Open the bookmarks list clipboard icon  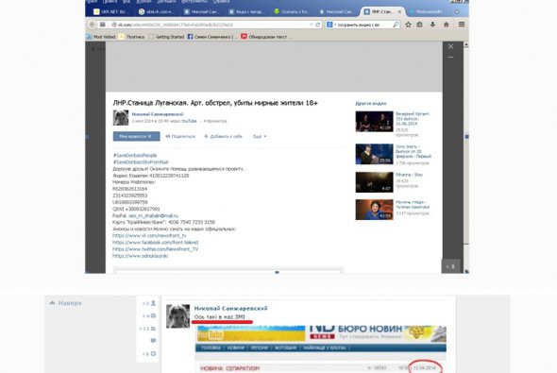pyautogui.click(x=419, y=25)
